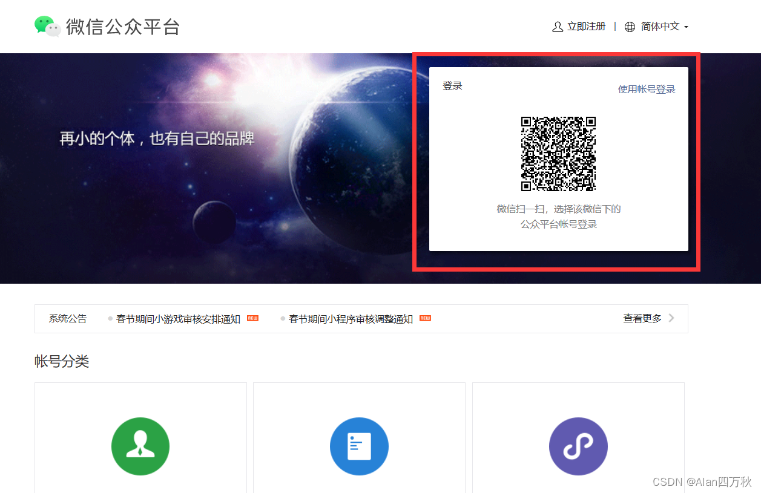
Task: Select the blue document account-type icon
Action: (359, 447)
